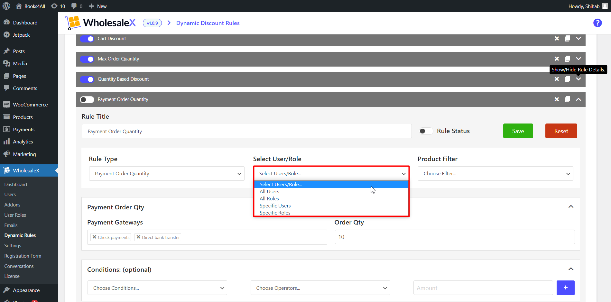Viewport: 611px width, 302px height.
Task: Open Posts in the sidebar
Action: pos(19,51)
